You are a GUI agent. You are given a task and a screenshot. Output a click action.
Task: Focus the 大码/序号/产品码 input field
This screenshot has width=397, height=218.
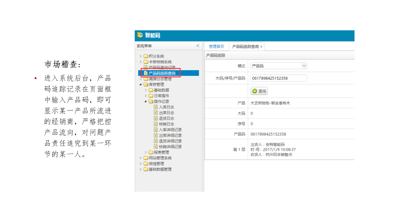279,78
